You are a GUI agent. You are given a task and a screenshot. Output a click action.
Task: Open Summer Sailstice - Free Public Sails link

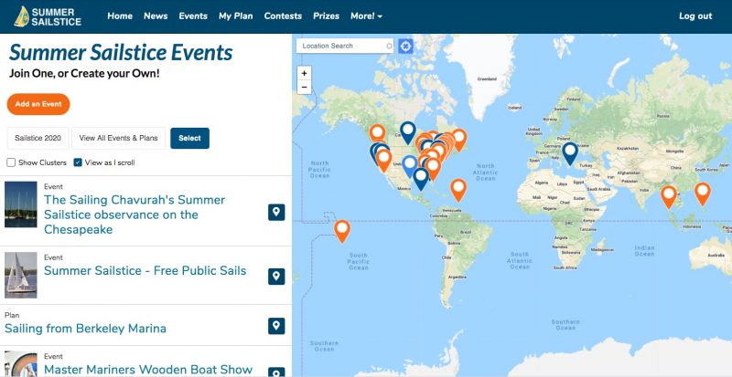coord(145,271)
